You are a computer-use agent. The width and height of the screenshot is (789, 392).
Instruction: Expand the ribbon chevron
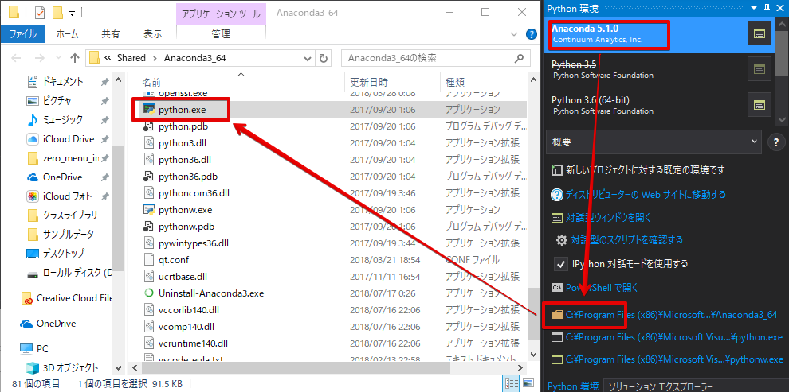tap(514, 34)
